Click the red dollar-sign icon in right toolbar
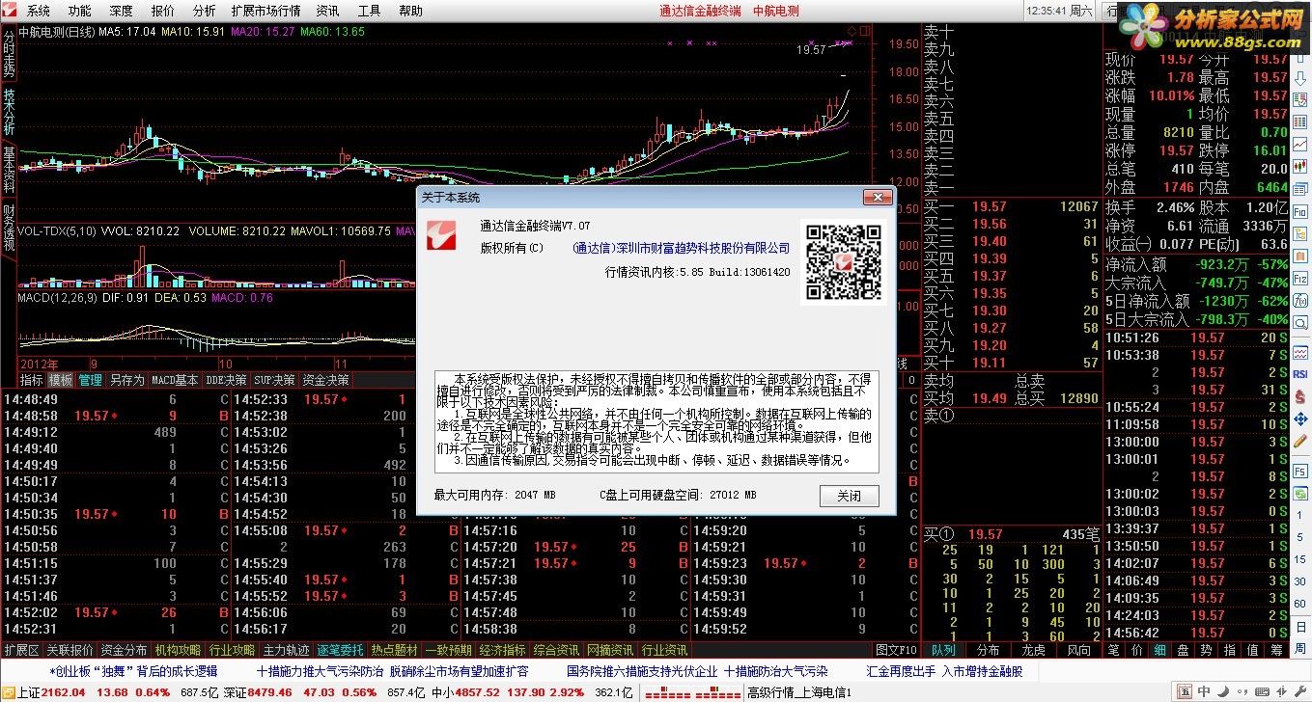The width and height of the screenshot is (1312, 702). 1299,395
